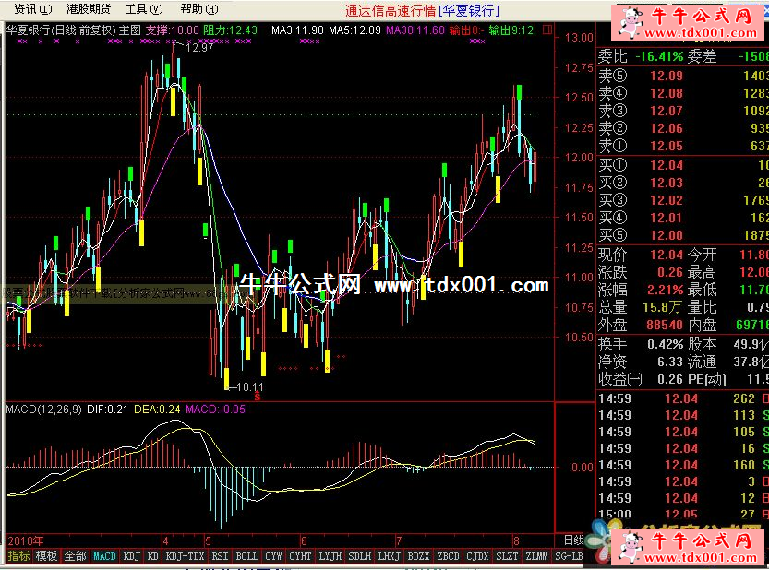
Task: Select the KDJ-TDX indicator tab
Action: (x=185, y=556)
